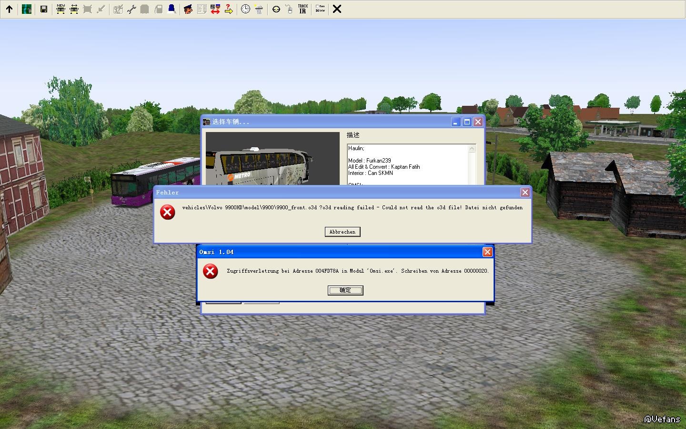686x429 pixels.
Task: Maximize the 选择车辆 vehicle window
Action: [467, 122]
